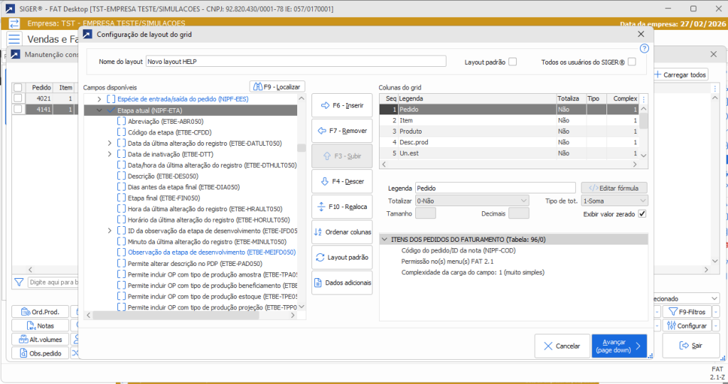The width and height of the screenshot is (728, 384).
Task: Click Avançar (page down) button
Action: (x=619, y=346)
